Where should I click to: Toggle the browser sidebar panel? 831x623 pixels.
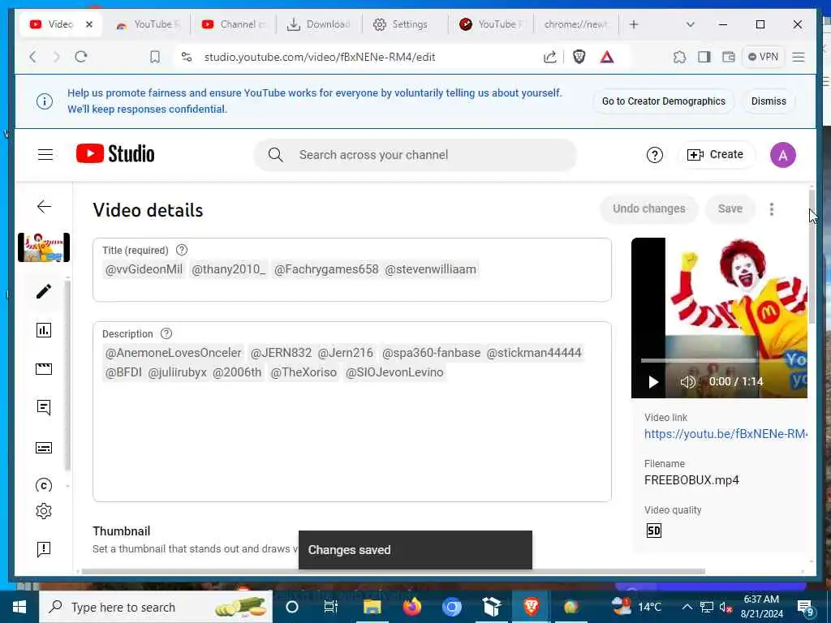[x=704, y=57]
